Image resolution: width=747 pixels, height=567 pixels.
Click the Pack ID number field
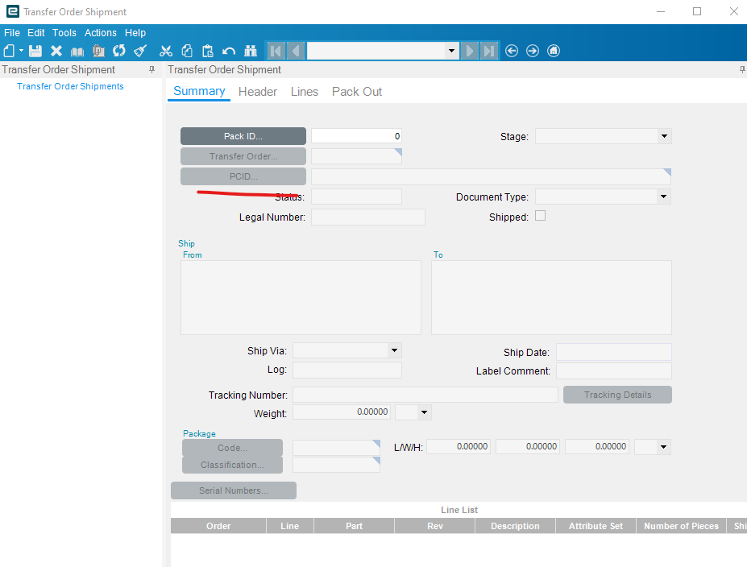(x=356, y=136)
